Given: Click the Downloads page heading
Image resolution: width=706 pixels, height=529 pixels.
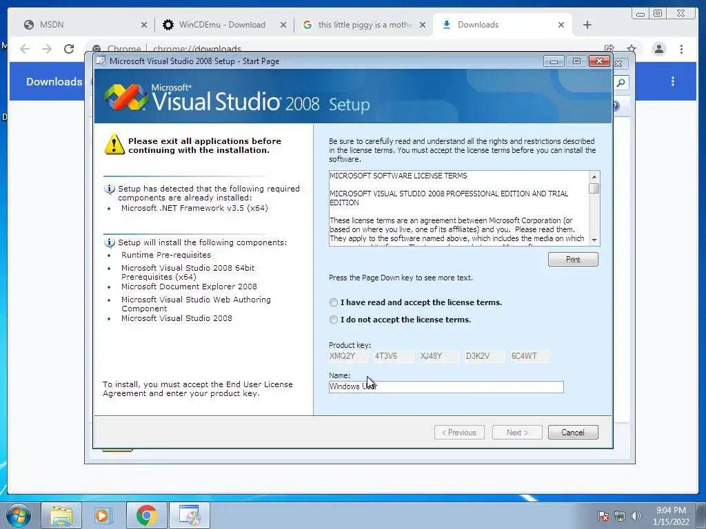Looking at the screenshot, I should (x=54, y=81).
